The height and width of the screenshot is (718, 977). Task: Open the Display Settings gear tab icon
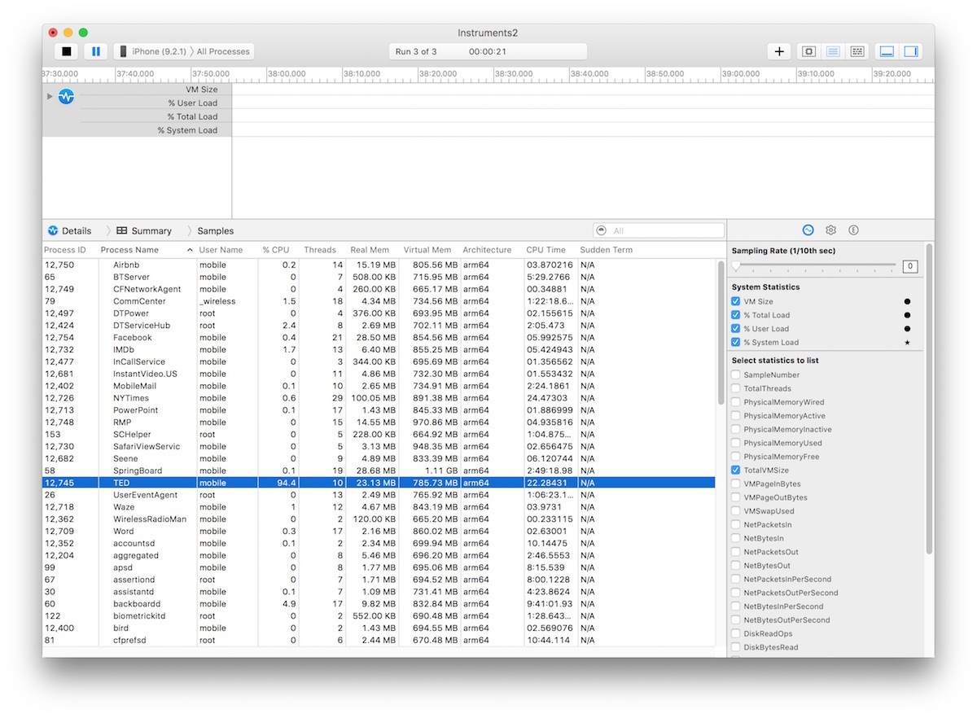click(x=830, y=230)
